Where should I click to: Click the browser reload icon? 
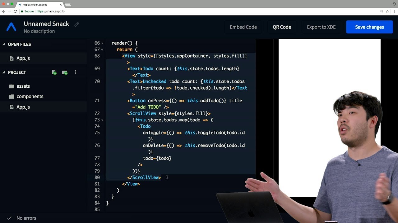[x=15, y=11]
